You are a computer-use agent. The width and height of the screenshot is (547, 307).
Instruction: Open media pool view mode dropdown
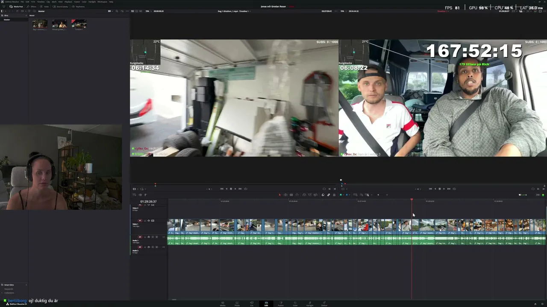point(110,11)
